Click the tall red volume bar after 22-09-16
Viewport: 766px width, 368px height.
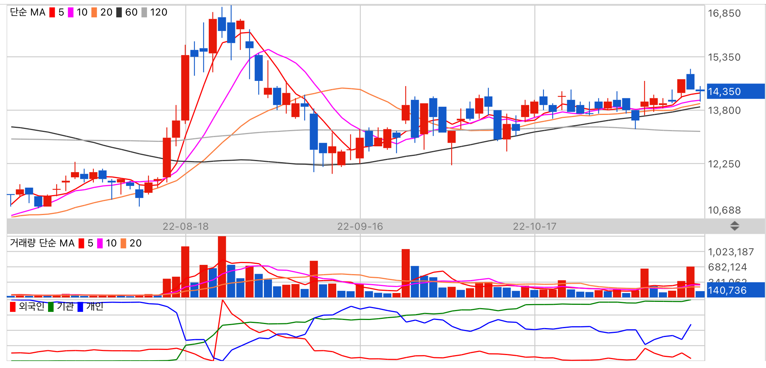406,273
